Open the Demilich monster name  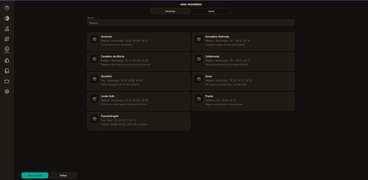[106, 76]
